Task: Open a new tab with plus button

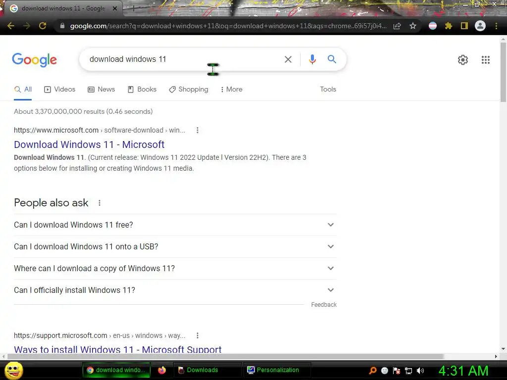Action: pos(133,9)
